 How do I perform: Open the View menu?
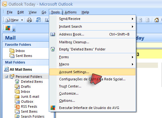pos(33,12)
